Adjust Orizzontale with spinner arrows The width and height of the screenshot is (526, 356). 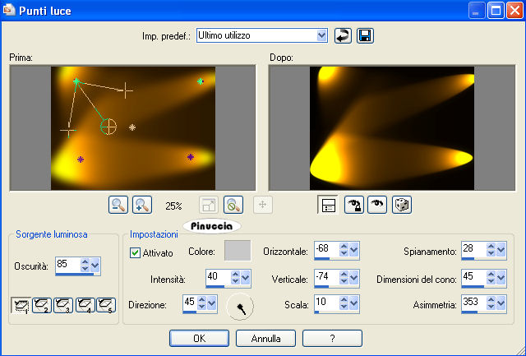(344, 249)
